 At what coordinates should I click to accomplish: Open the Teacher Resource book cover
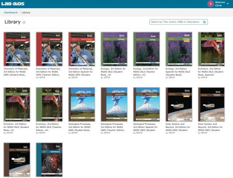(x=49, y=159)
